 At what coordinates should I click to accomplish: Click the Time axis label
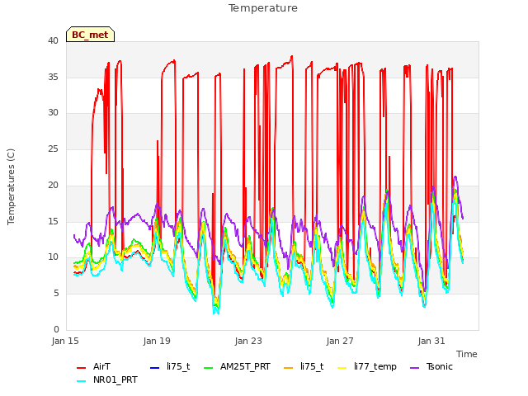click(467, 354)
